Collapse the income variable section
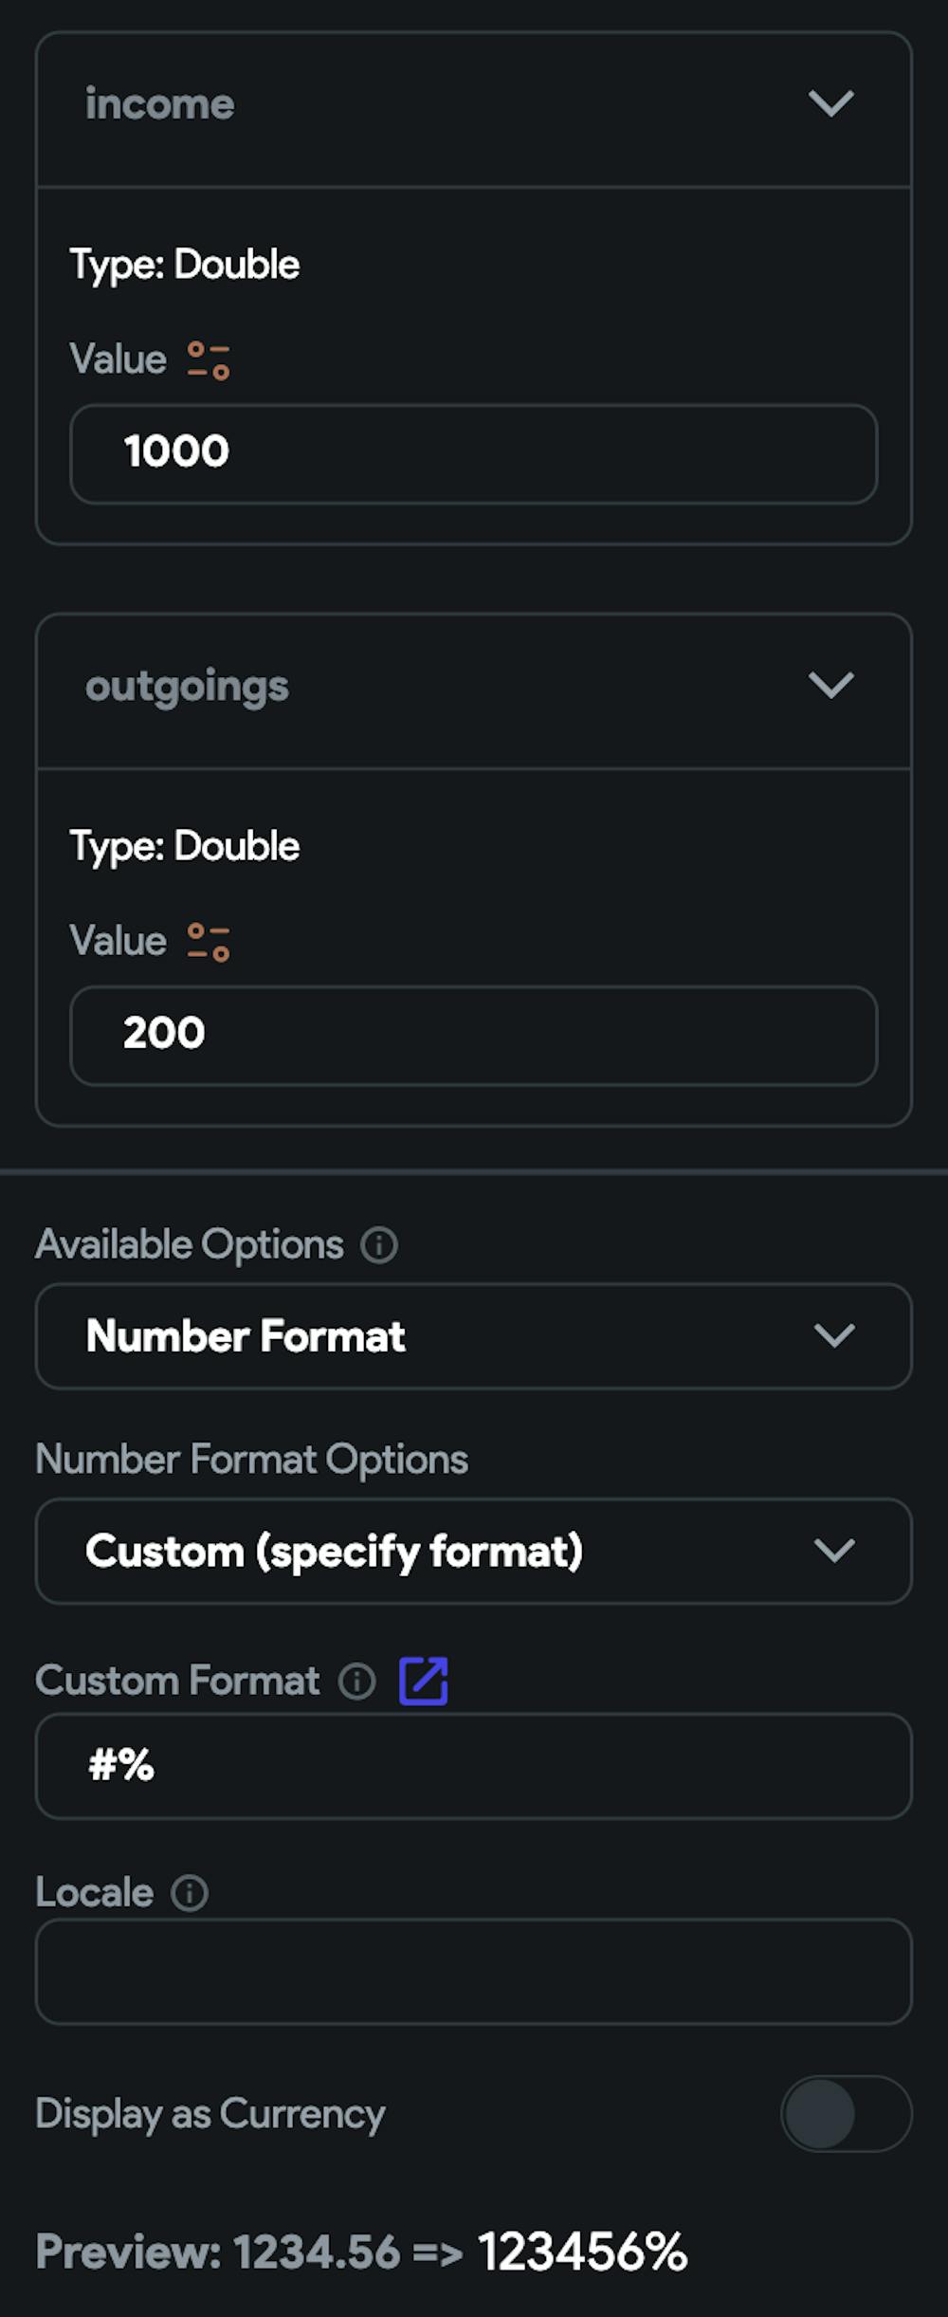 [831, 104]
